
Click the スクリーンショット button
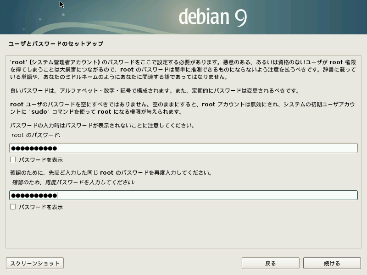point(35,263)
